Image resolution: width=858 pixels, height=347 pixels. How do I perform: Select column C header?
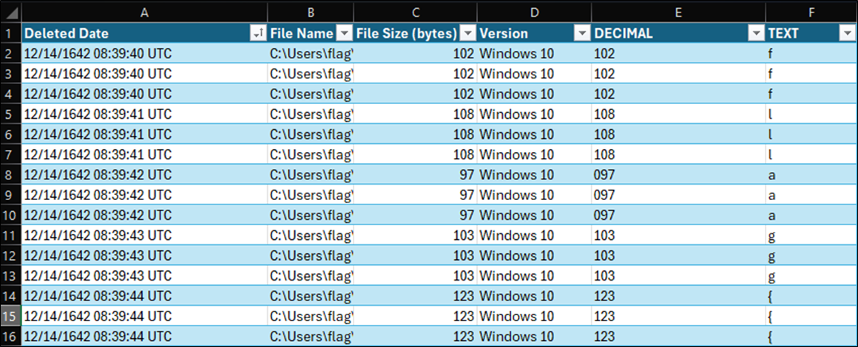pyautogui.click(x=415, y=13)
